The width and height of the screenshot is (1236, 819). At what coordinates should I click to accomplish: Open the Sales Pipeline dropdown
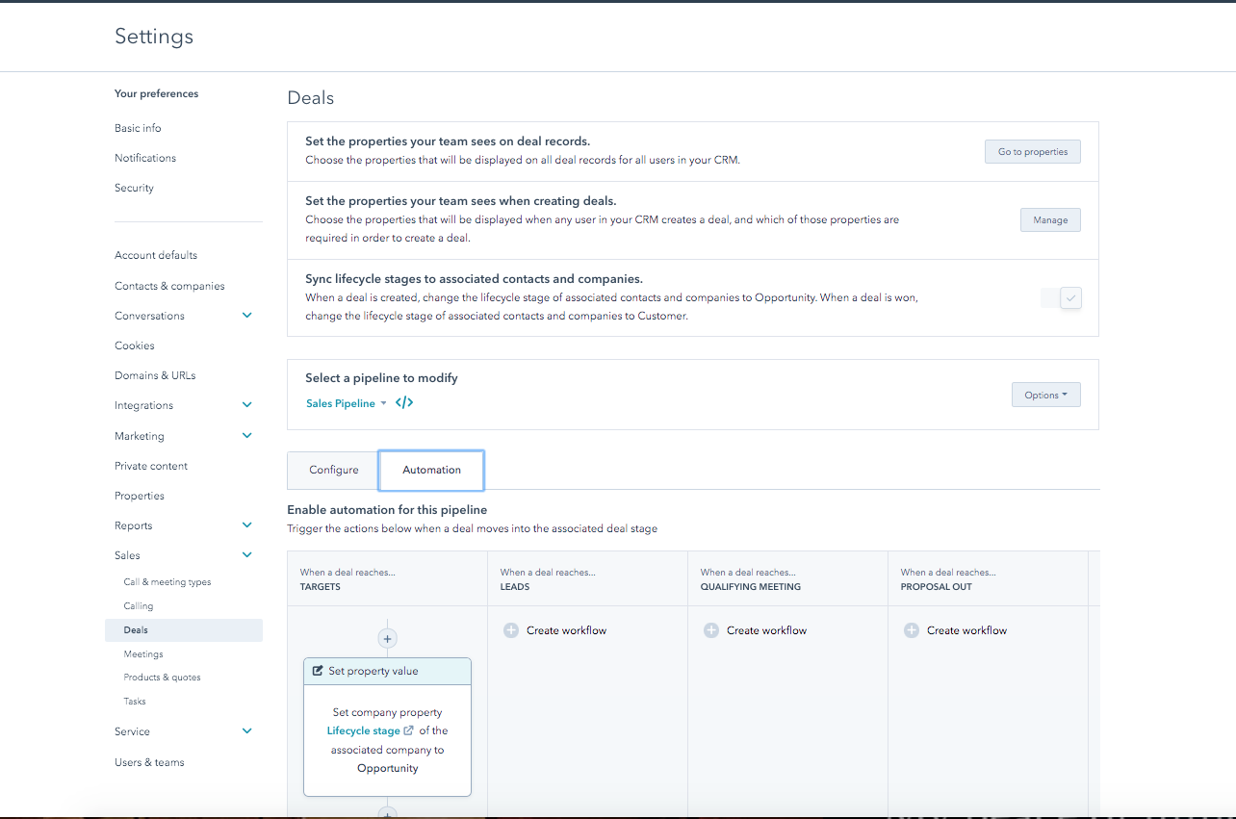tap(347, 403)
